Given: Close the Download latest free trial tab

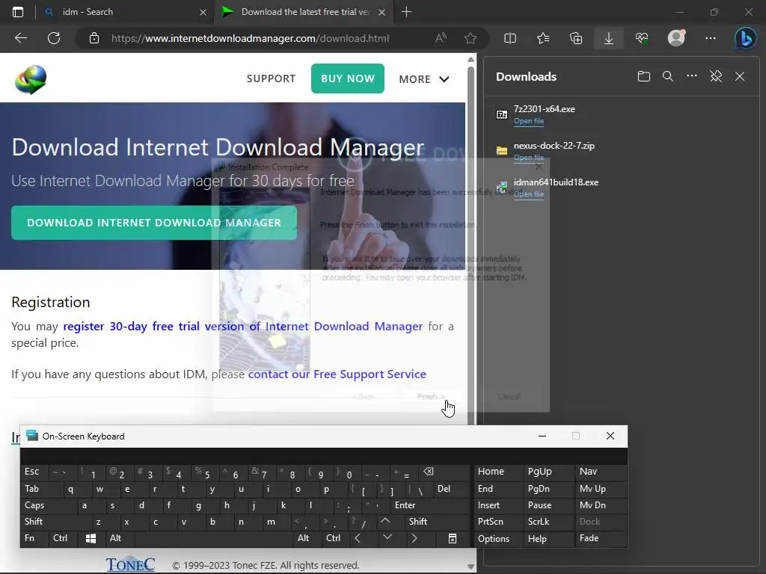Looking at the screenshot, I should 382,12.
